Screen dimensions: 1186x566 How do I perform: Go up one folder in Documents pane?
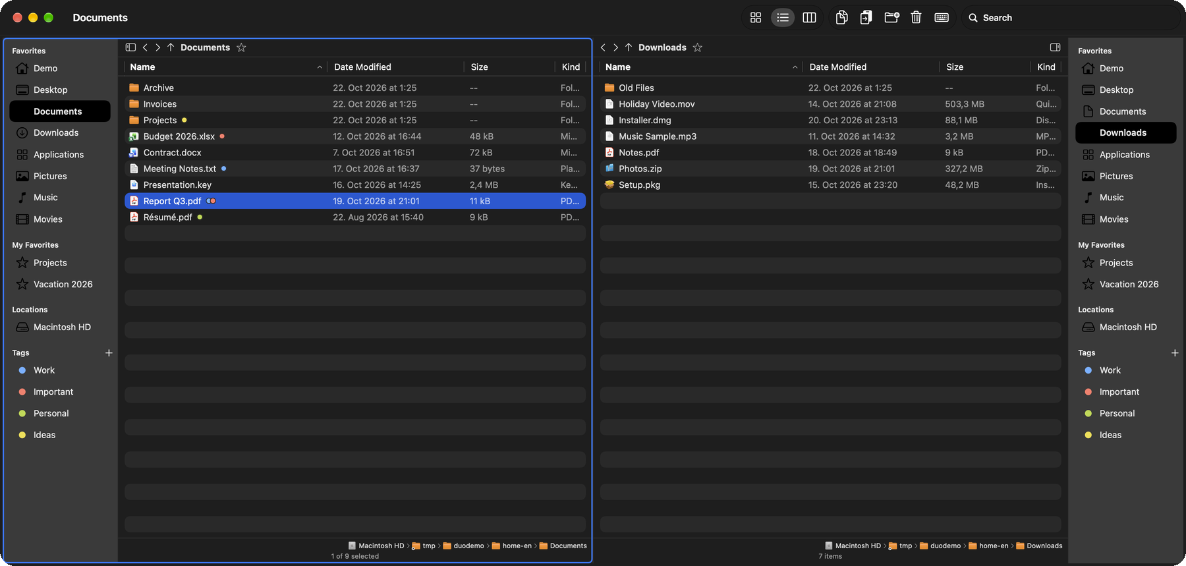pos(171,47)
